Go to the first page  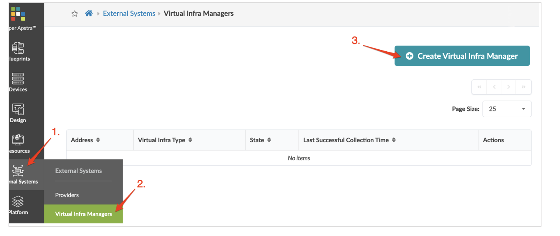tap(479, 87)
